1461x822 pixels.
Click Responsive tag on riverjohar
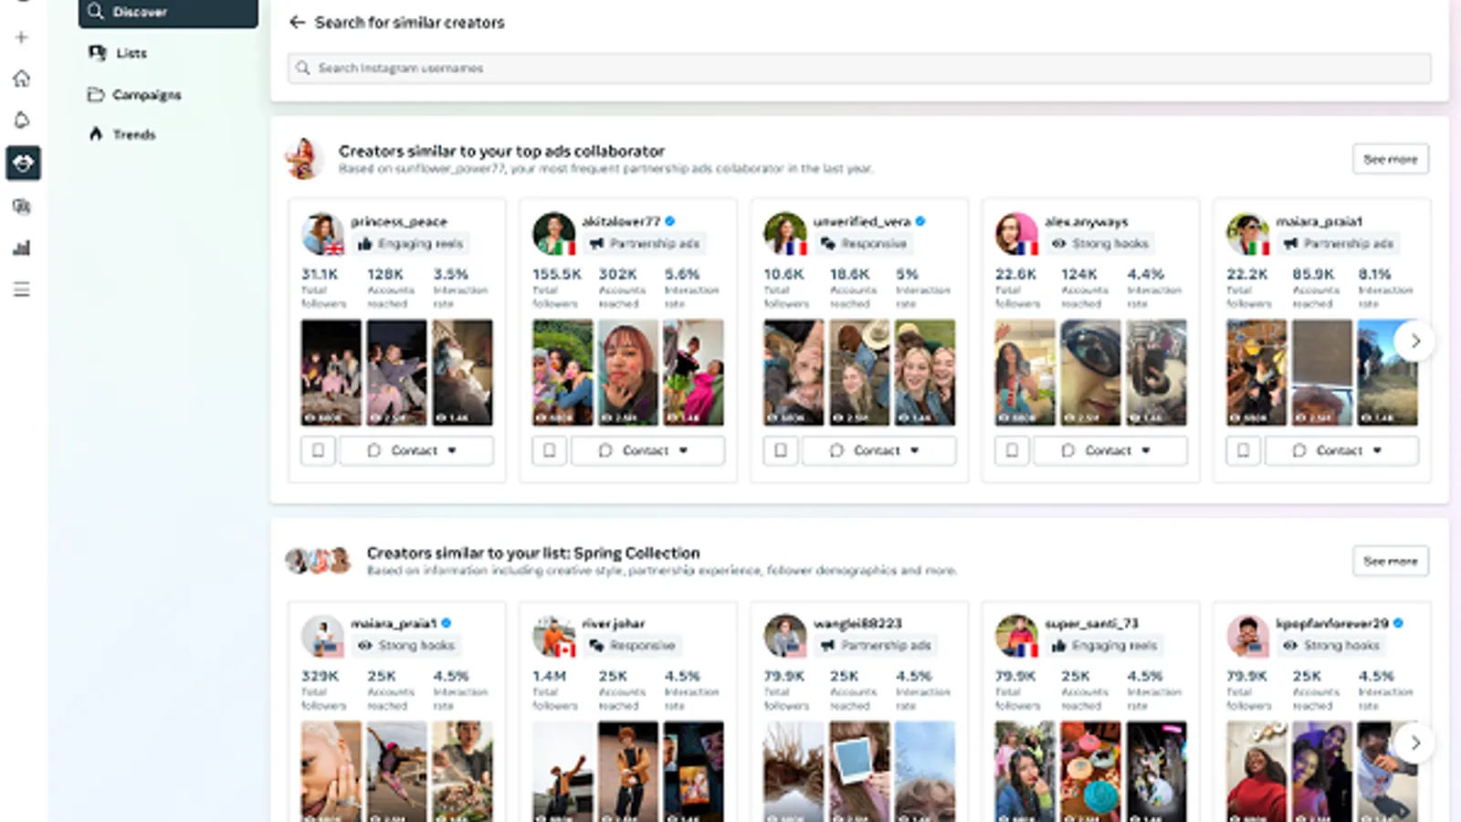click(x=633, y=646)
